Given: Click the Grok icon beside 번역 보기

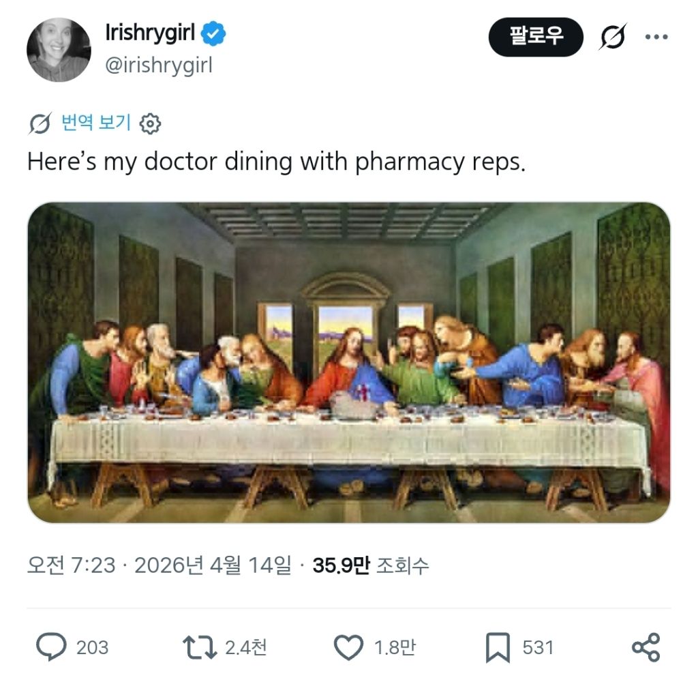Looking at the screenshot, I should tap(40, 123).
